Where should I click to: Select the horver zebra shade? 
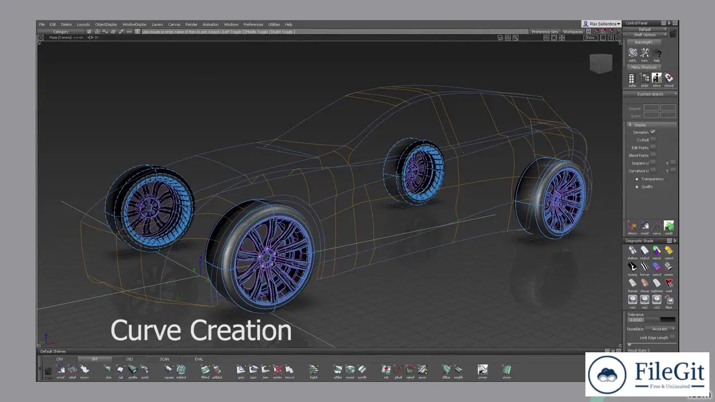645,269
